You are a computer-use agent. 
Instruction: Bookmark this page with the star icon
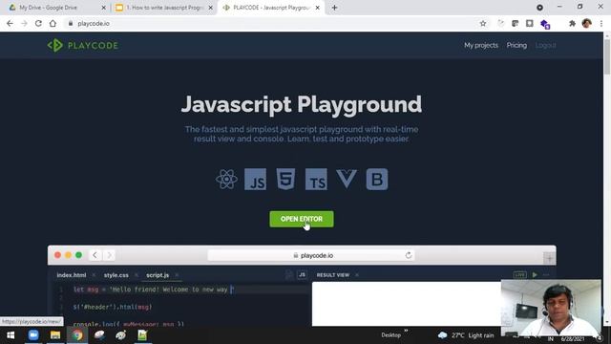click(x=483, y=23)
